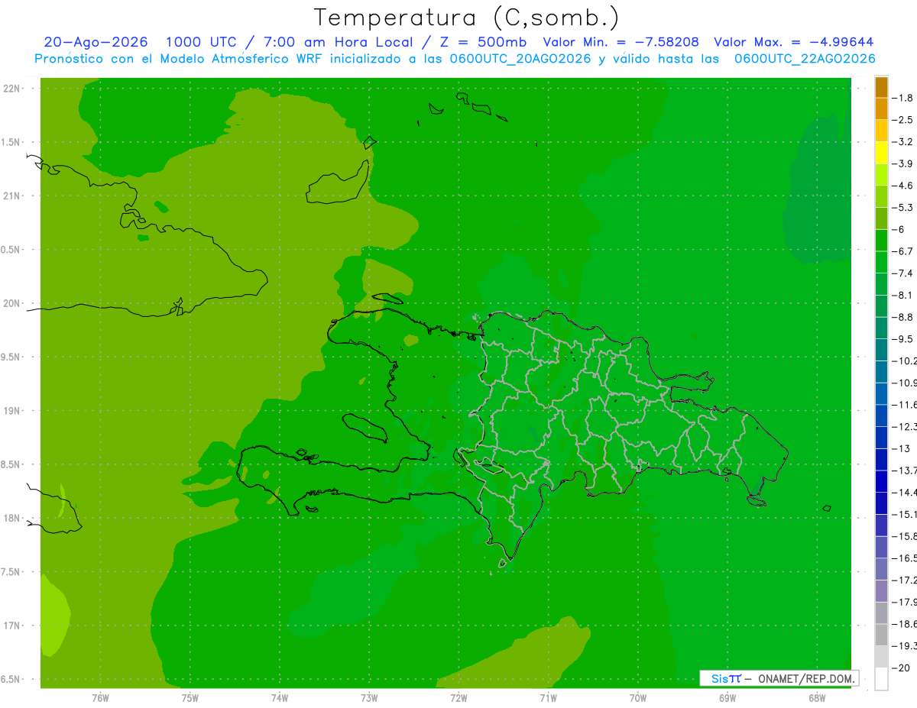Click the '72W' longitude label

point(458,697)
